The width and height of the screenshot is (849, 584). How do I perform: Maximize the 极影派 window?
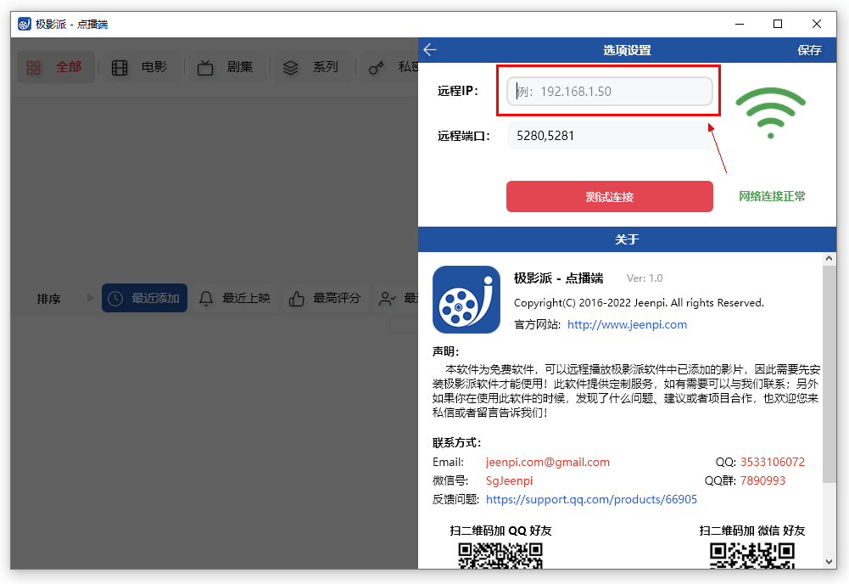[x=778, y=24]
